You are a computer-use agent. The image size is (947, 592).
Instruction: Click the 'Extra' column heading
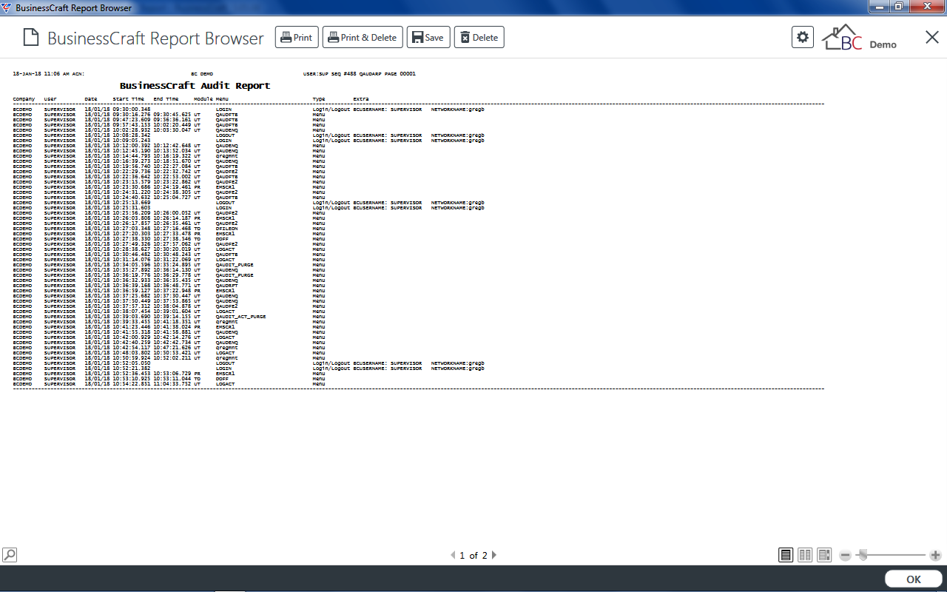[361, 98]
